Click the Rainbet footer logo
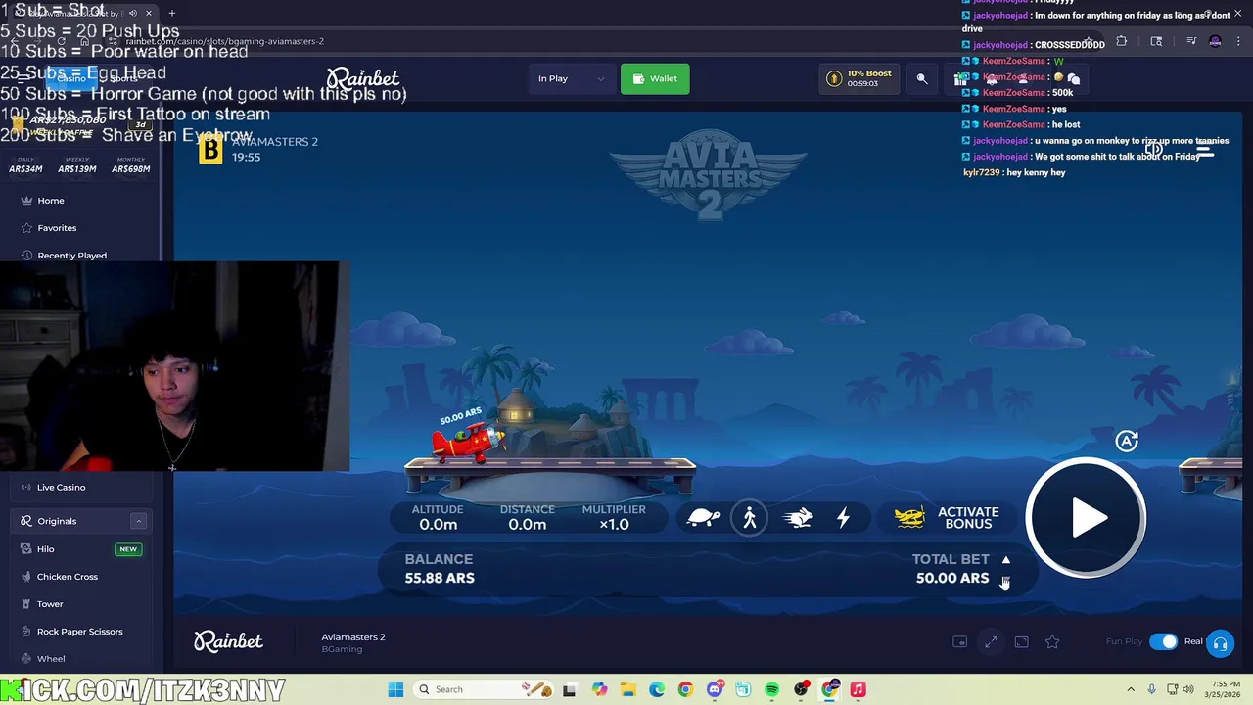 pos(228,641)
